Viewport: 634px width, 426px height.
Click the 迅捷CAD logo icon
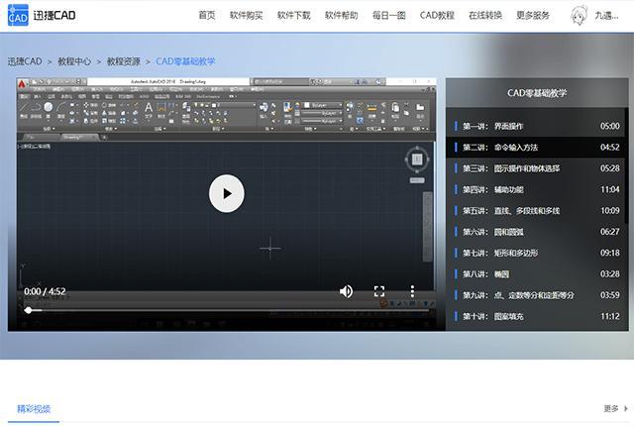18,16
